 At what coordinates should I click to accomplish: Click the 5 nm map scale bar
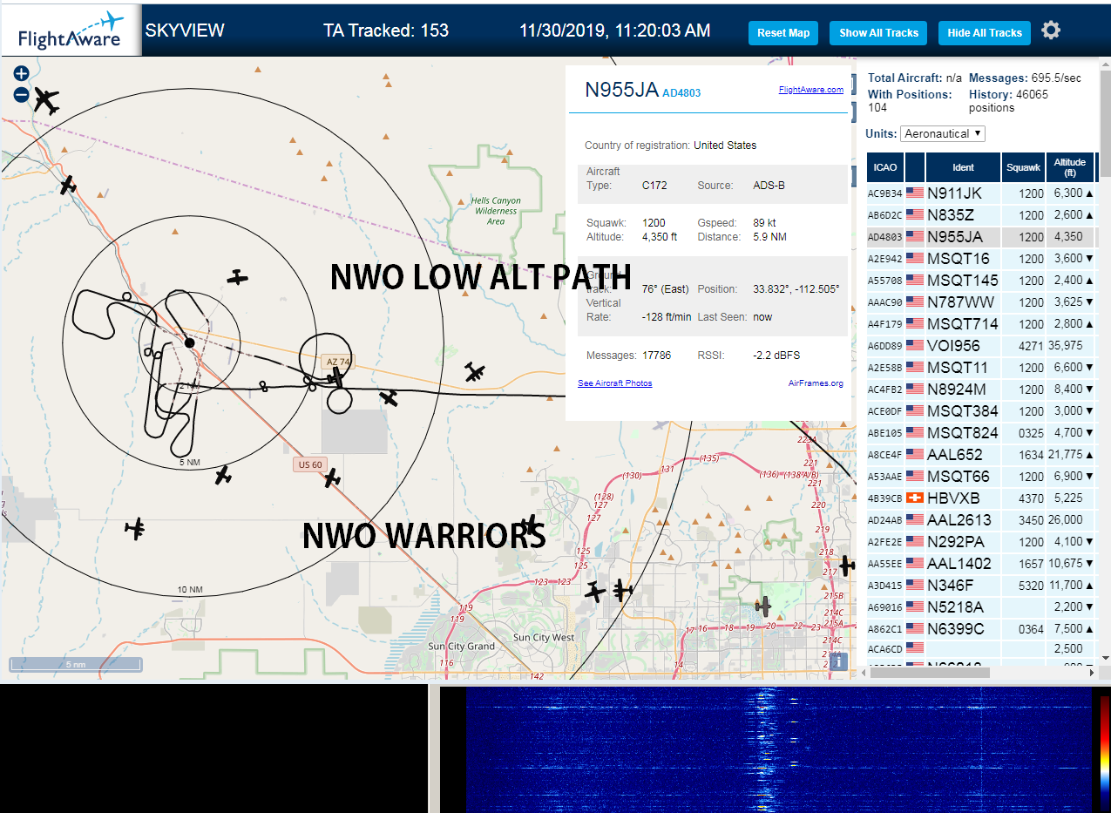[x=76, y=665]
